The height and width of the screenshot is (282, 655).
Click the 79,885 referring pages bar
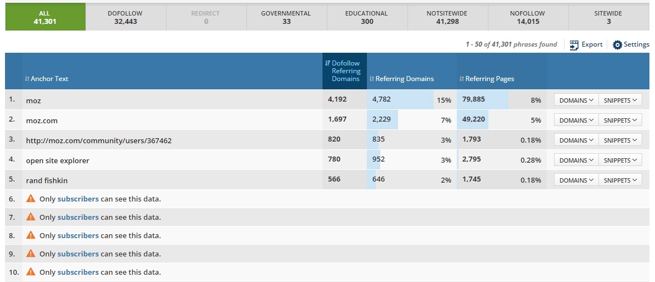[x=483, y=99]
